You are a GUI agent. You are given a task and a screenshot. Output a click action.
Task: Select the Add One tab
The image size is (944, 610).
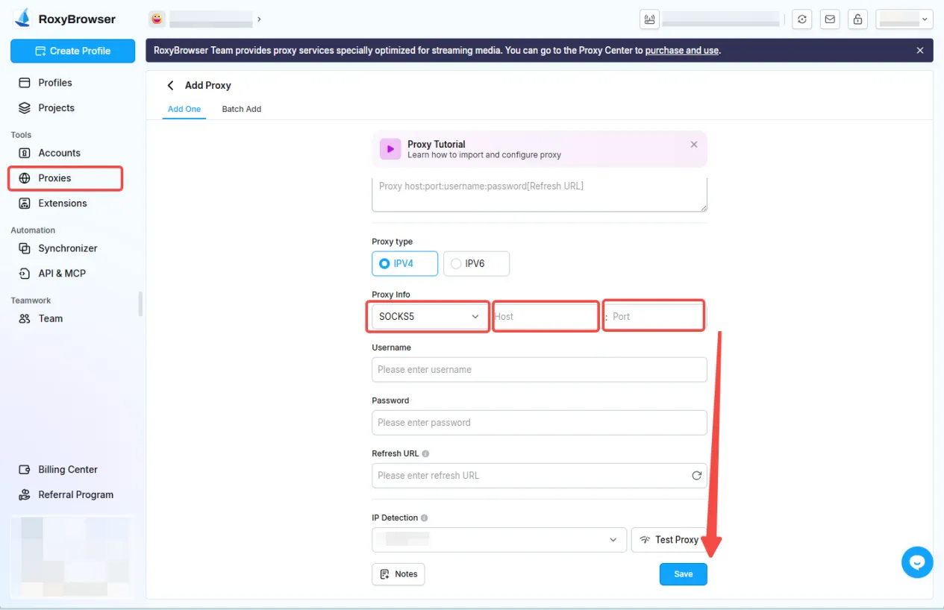(x=184, y=109)
